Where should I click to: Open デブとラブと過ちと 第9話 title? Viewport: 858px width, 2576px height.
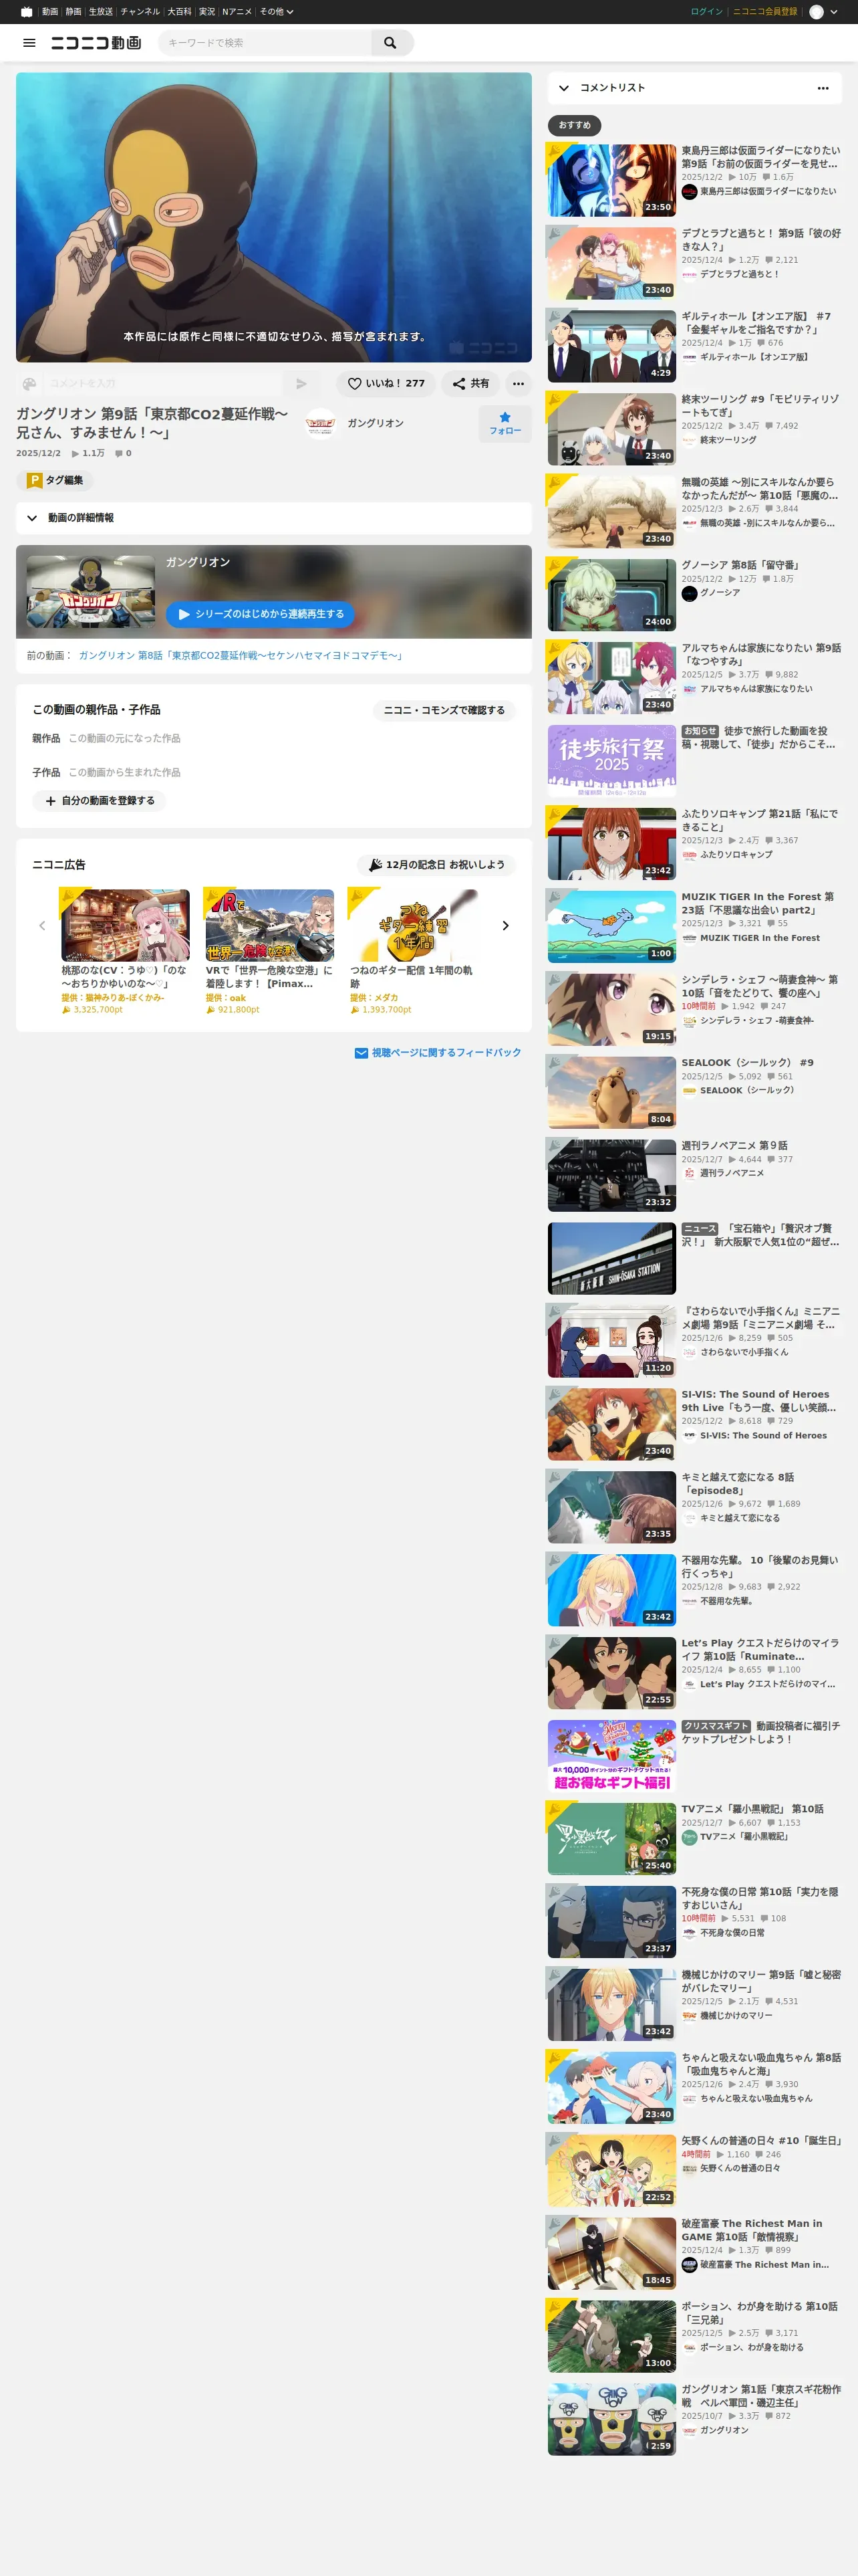click(761, 240)
